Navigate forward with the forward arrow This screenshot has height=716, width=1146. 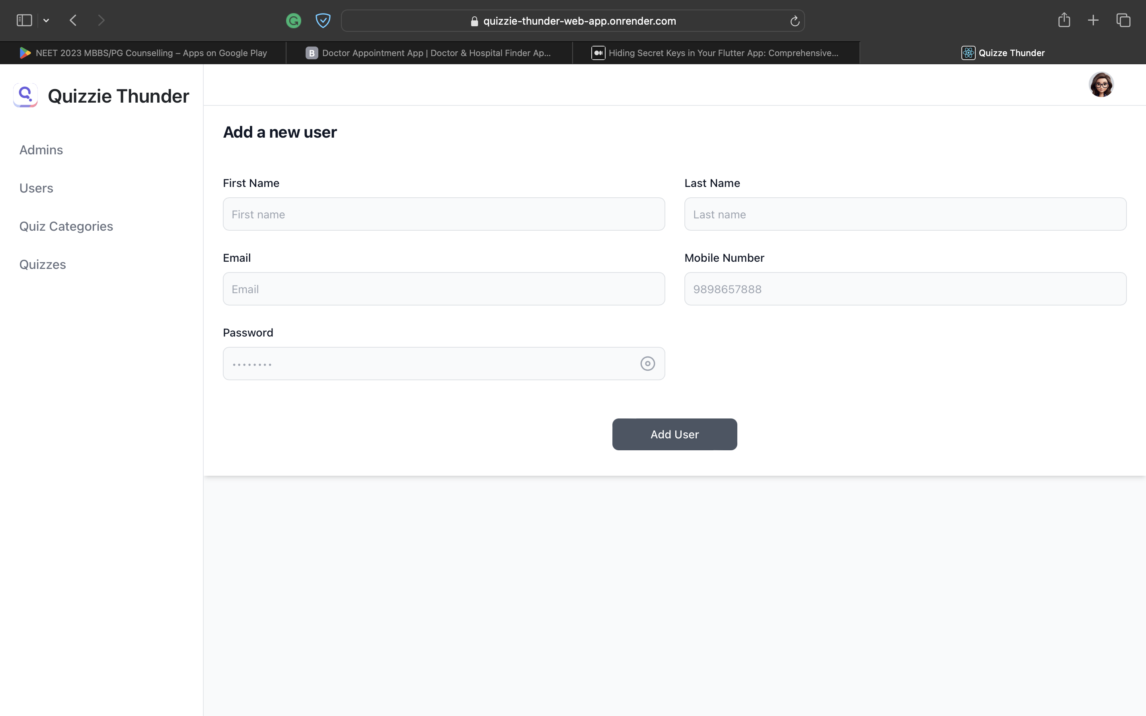tap(102, 20)
